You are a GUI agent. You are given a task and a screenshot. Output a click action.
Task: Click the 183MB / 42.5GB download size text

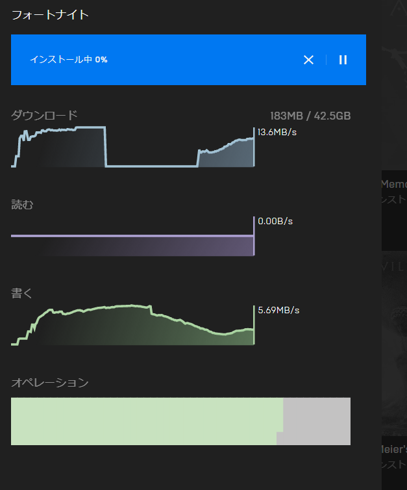pyautogui.click(x=310, y=116)
